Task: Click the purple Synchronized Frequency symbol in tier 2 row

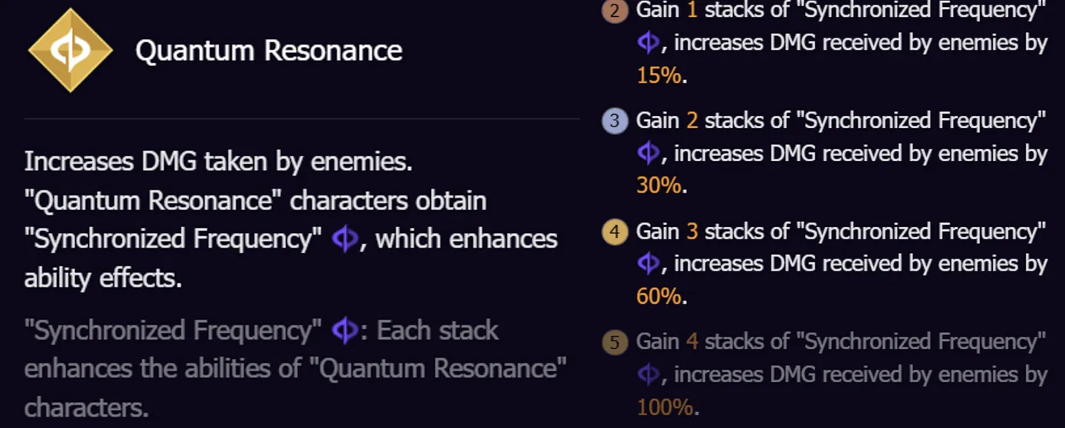Action: (648, 43)
